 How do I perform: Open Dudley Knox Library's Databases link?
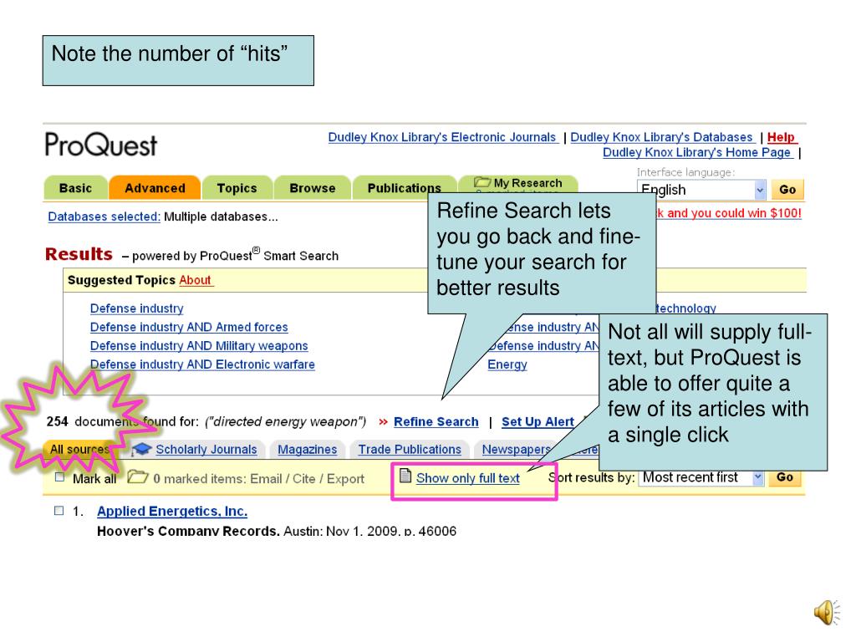pyautogui.click(x=662, y=137)
